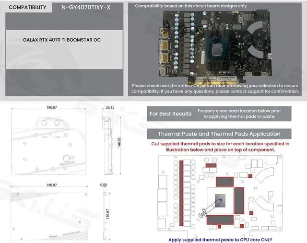Viewport: 307px width, 243px height.
Task: Click the 6.00 backplate thickness dimension
Action: [x=104, y=185]
